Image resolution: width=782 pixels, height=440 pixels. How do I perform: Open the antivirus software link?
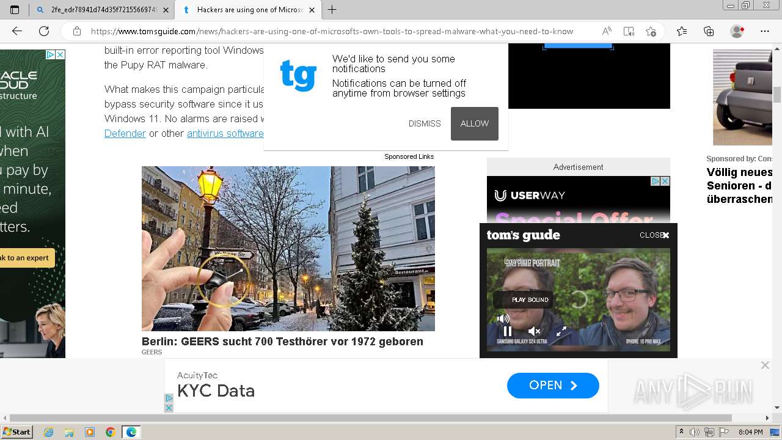[x=225, y=133]
